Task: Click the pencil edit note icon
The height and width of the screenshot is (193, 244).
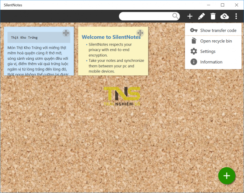Action: click(201, 16)
